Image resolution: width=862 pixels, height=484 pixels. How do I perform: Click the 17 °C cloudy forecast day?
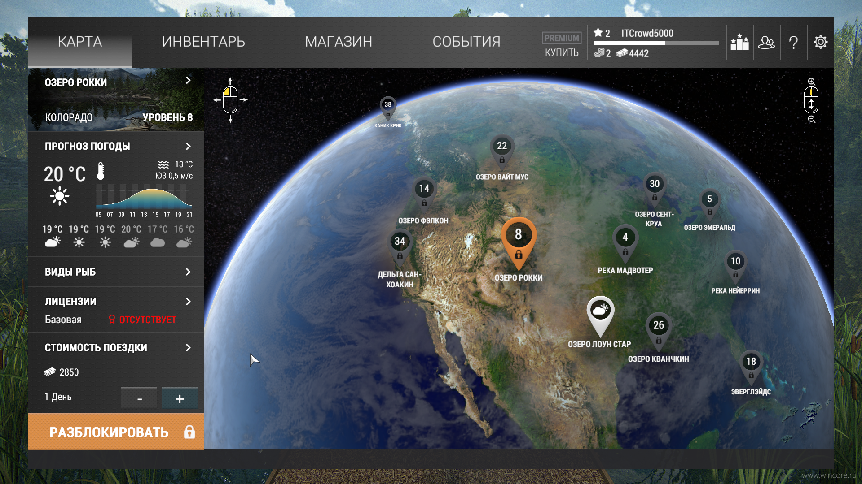[158, 236]
